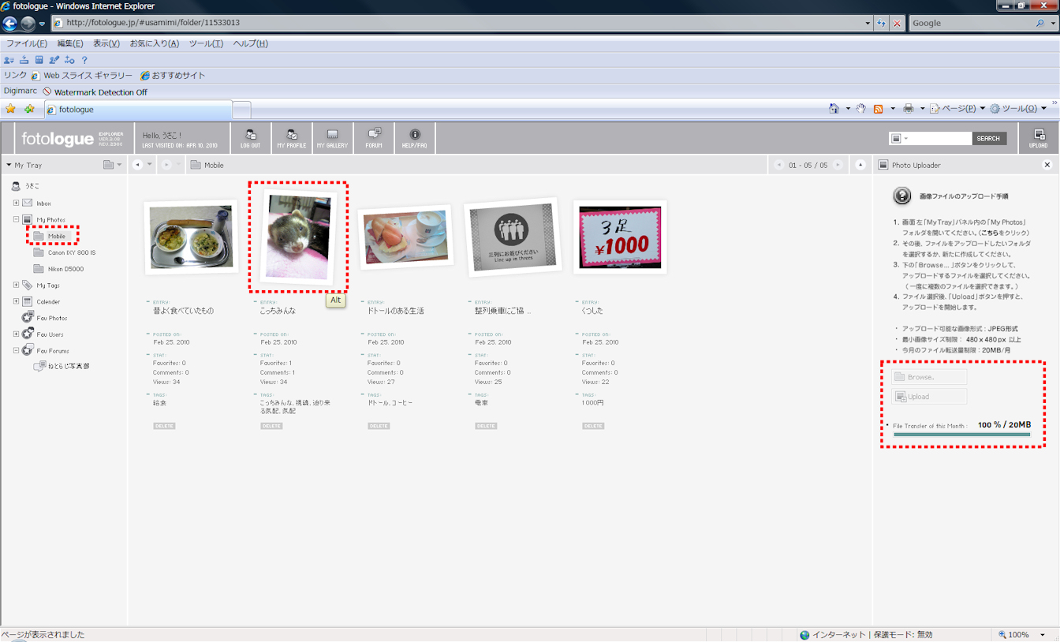Expand the Inbox tree node

coord(16,203)
